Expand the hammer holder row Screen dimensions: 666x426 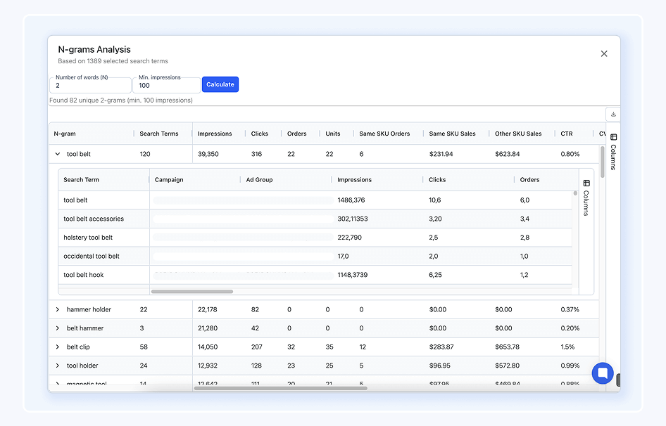[58, 309]
